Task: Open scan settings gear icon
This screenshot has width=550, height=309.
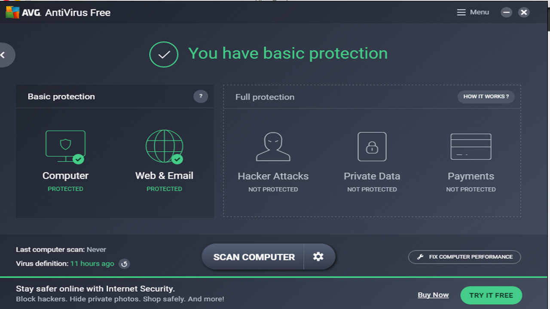Action: click(x=318, y=257)
